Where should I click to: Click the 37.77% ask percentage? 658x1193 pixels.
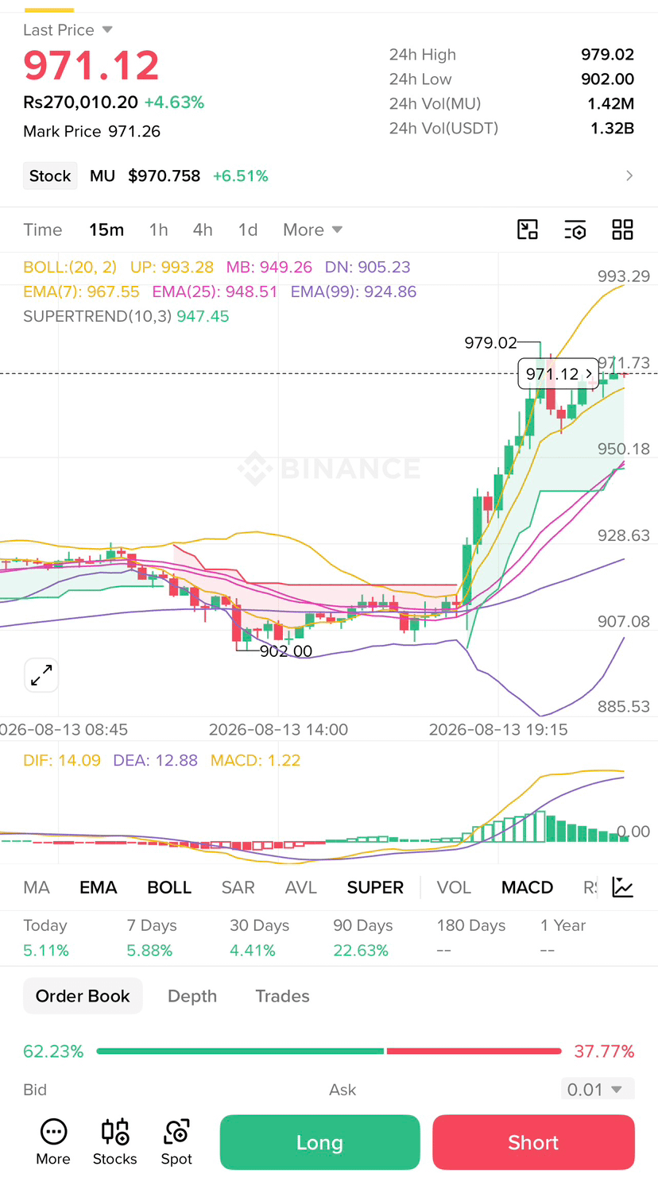604,1051
